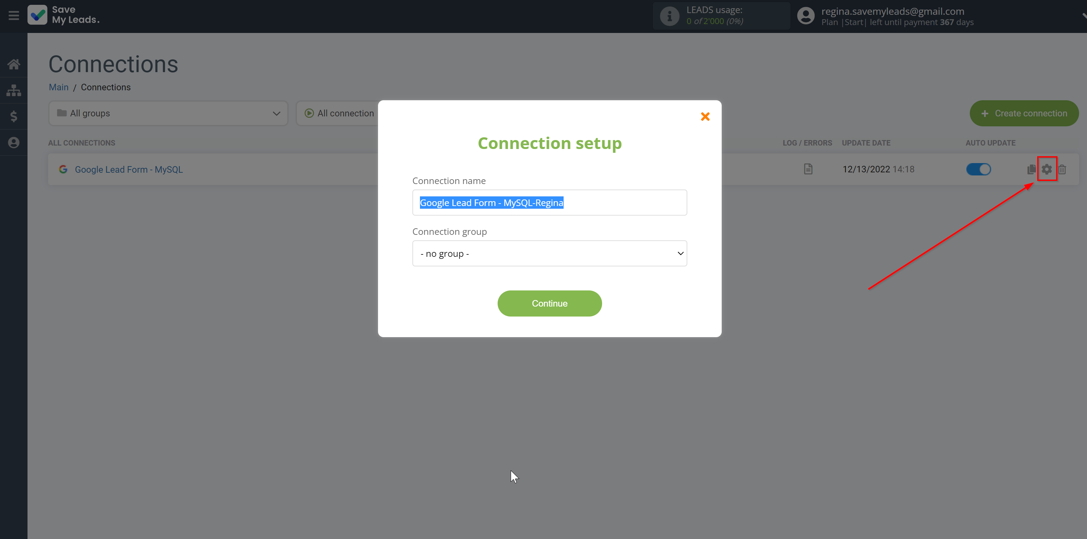
Task: Click the settings gear icon
Action: tap(1046, 169)
